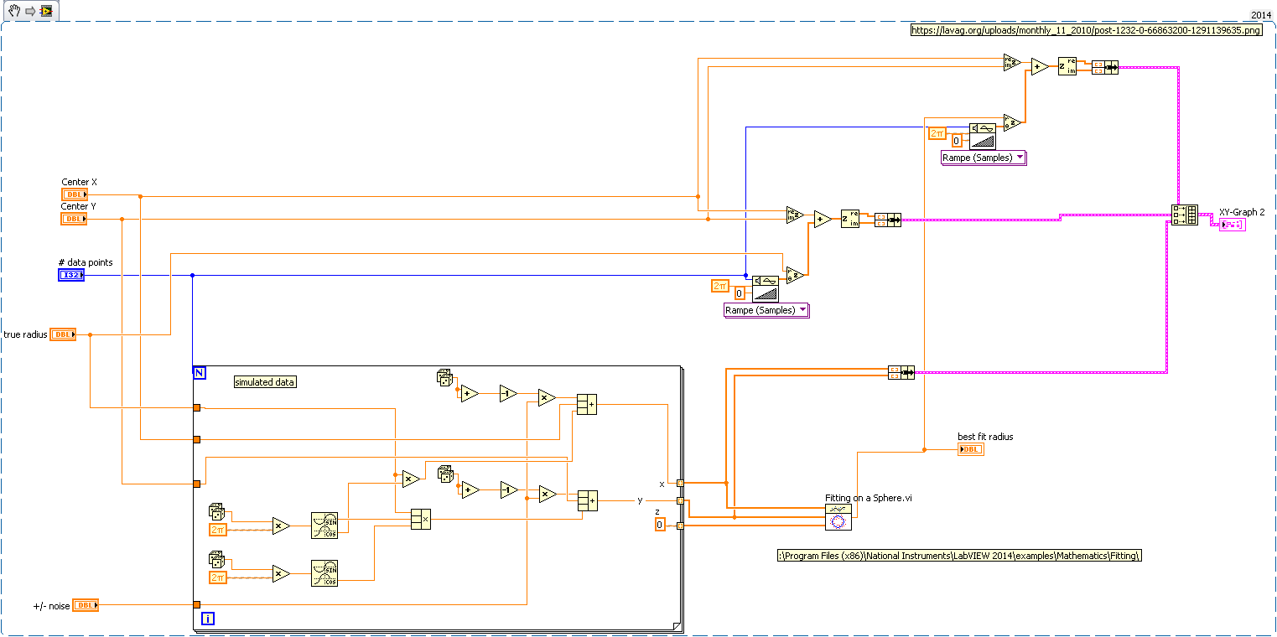
Task: Click the topmost Add node near the Z block
Action: coord(1040,67)
